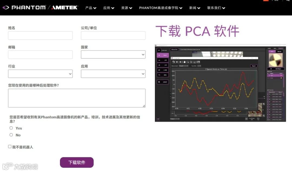The width and height of the screenshot is (292, 172).
Task: Check the 我不是机器人 checkbox
Action: (10, 147)
